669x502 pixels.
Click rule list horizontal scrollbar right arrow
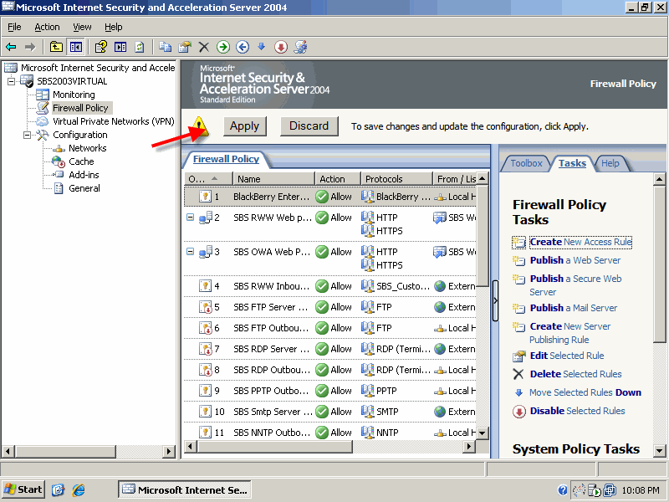click(469, 447)
